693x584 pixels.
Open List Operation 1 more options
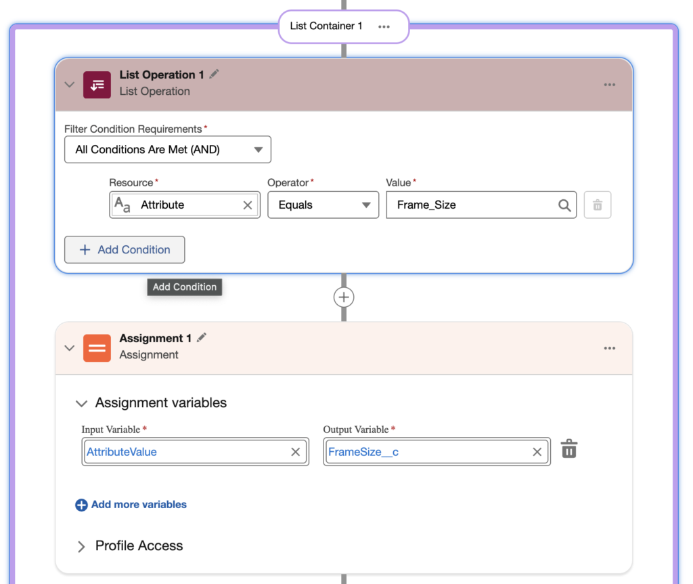(610, 85)
